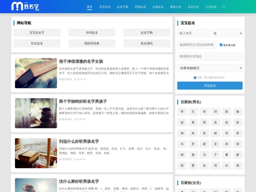Open 宝宝起名 in the top navigation bar
The height and width of the screenshot is (192, 256).
[105, 7]
